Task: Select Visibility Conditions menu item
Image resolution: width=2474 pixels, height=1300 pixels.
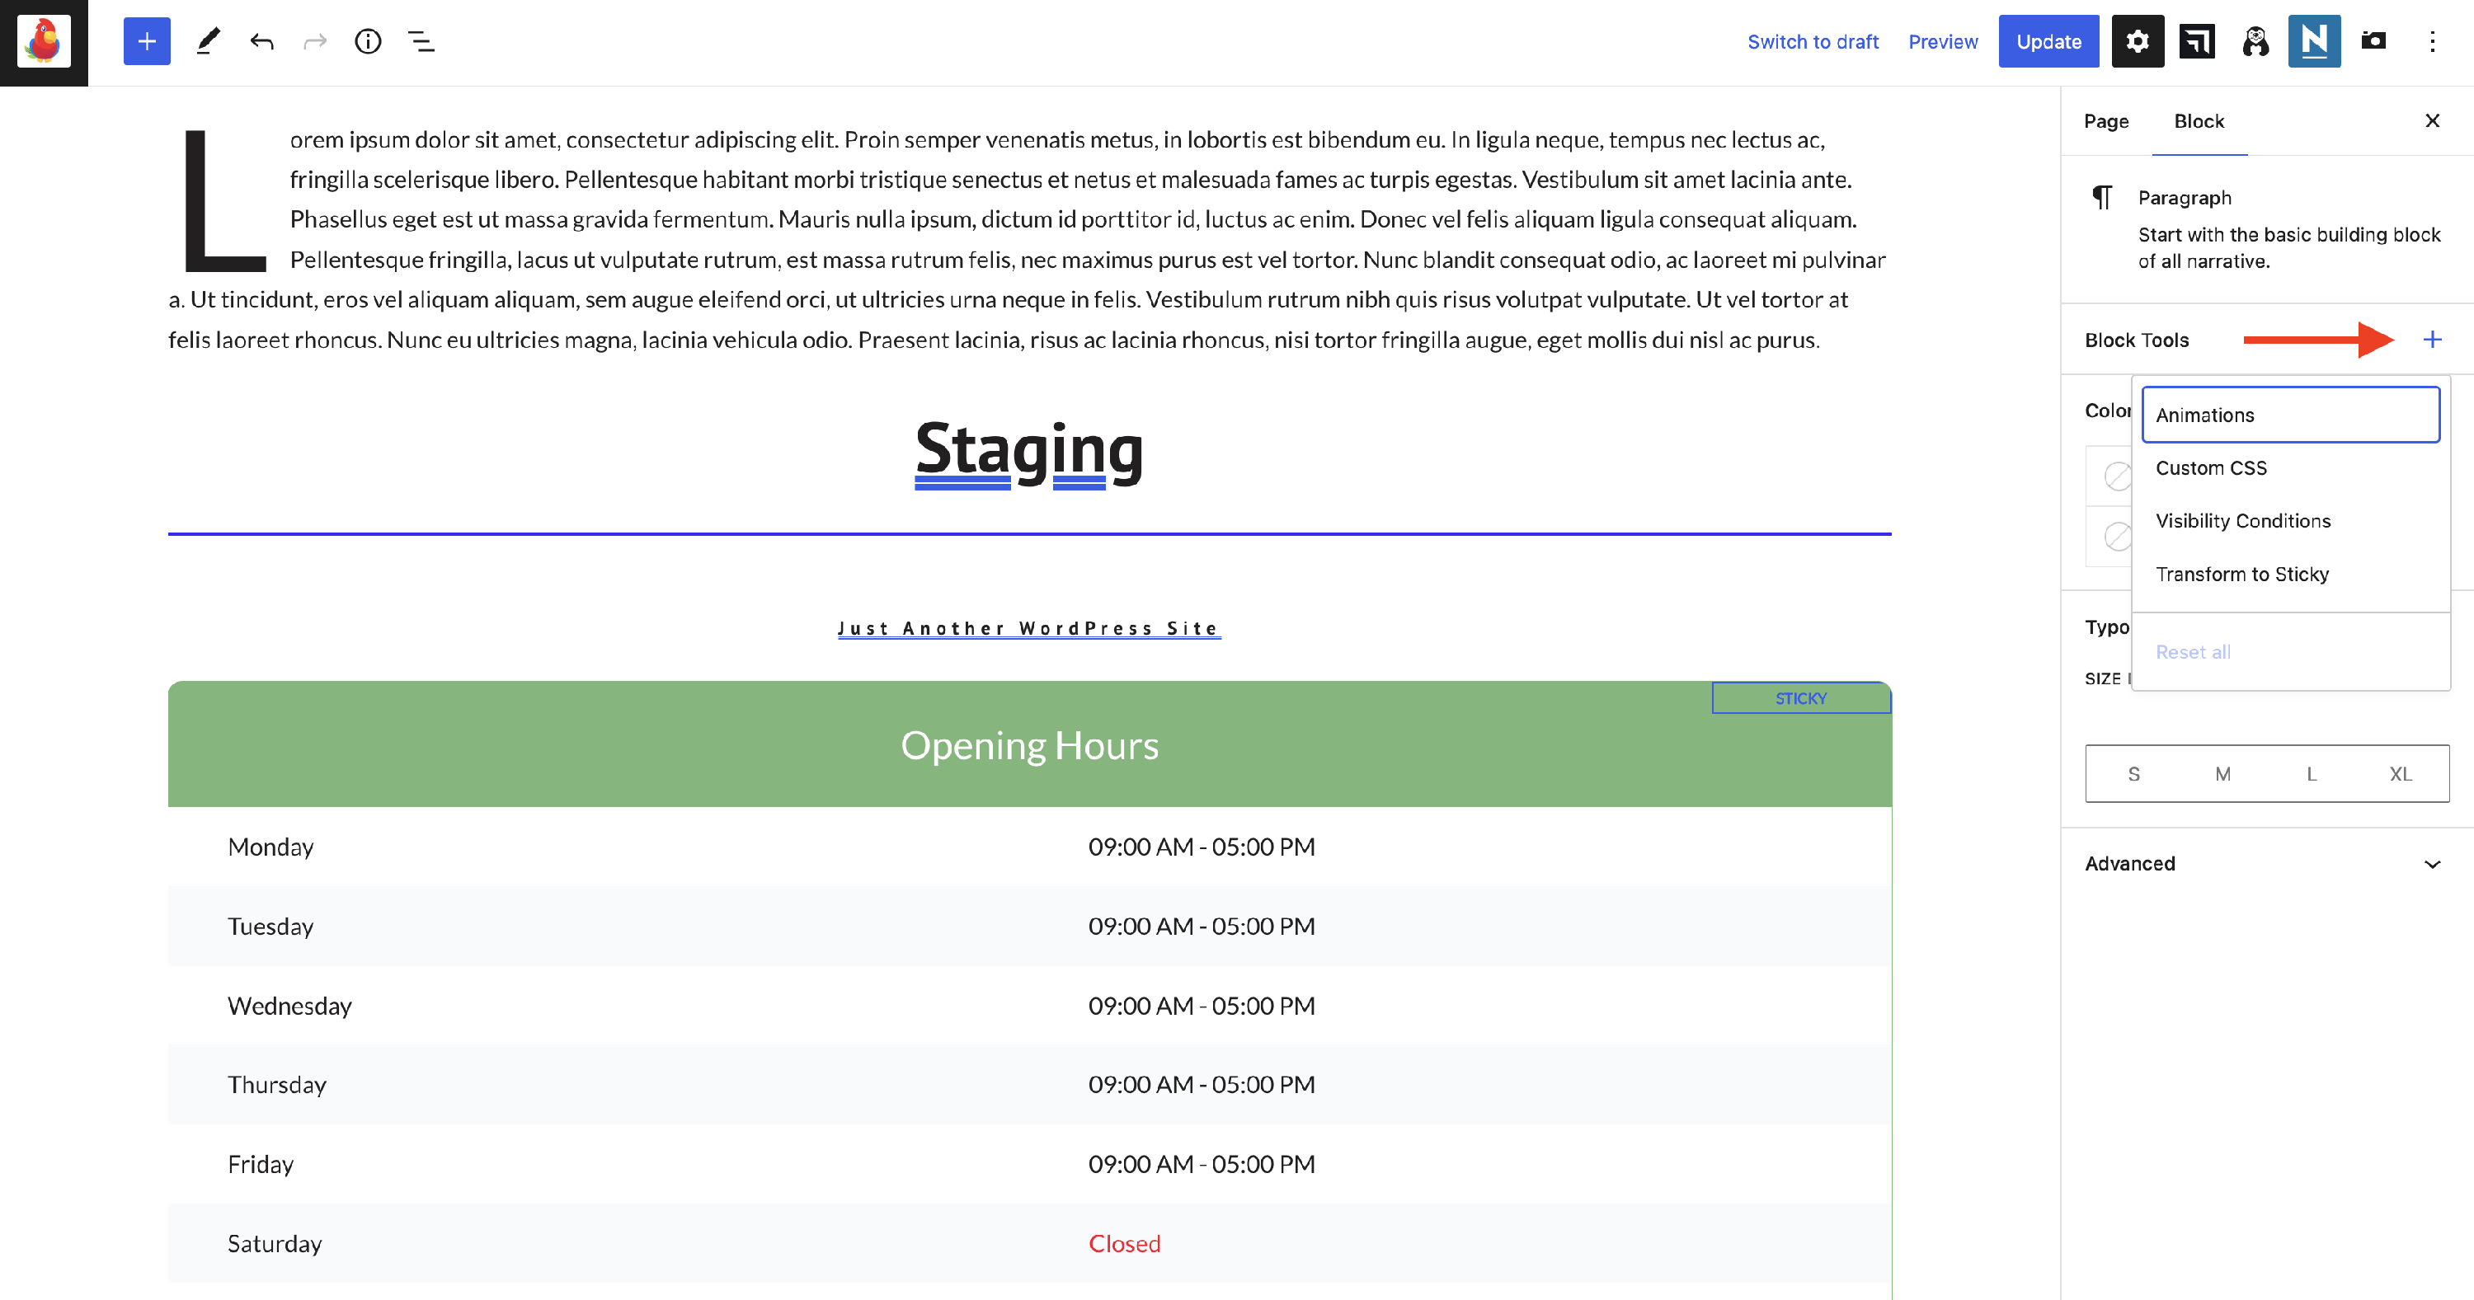Action: click(x=2242, y=520)
